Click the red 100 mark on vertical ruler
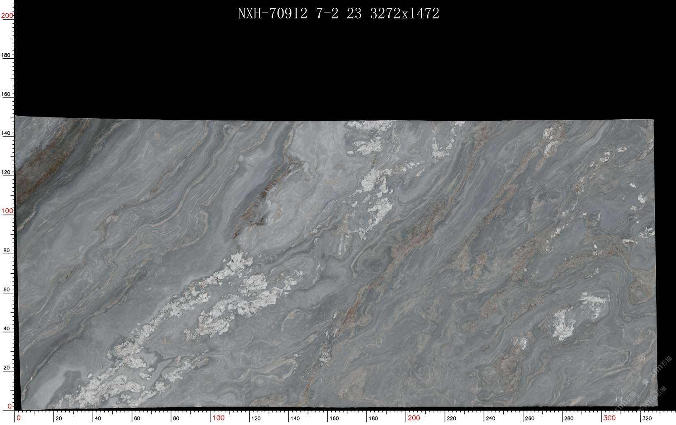The height and width of the screenshot is (425, 676). click(x=7, y=211)
